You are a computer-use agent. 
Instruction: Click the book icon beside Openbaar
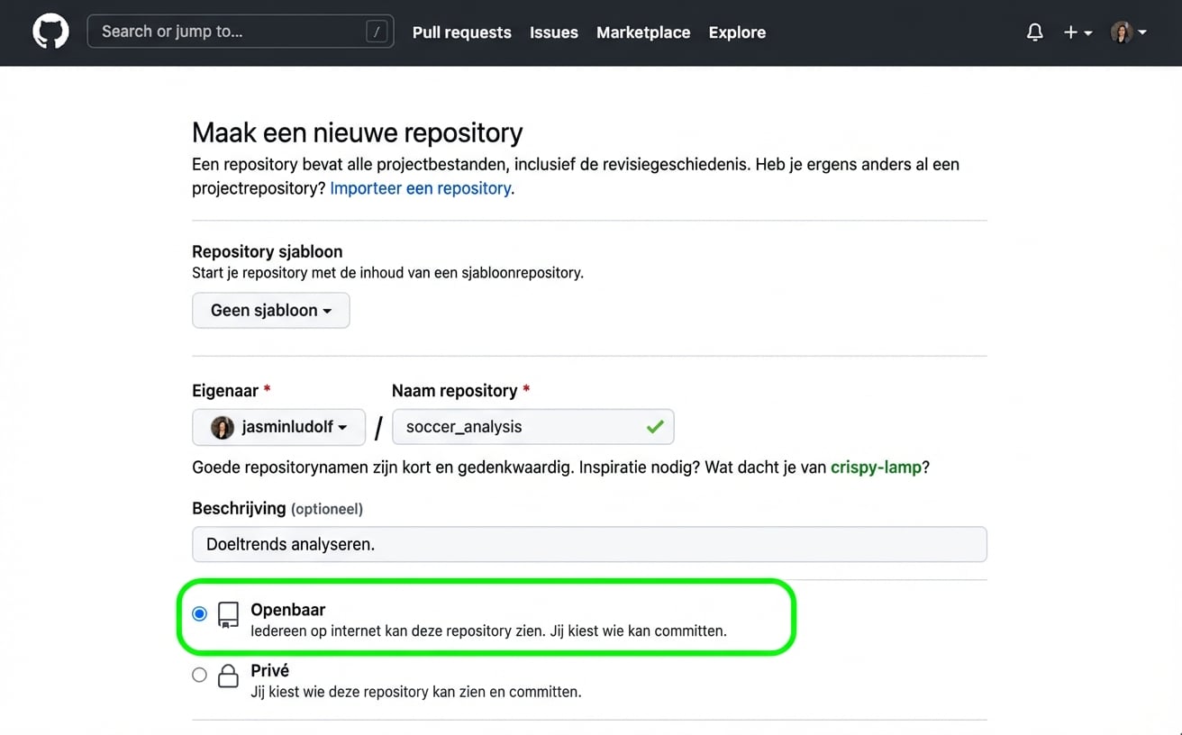227,615
